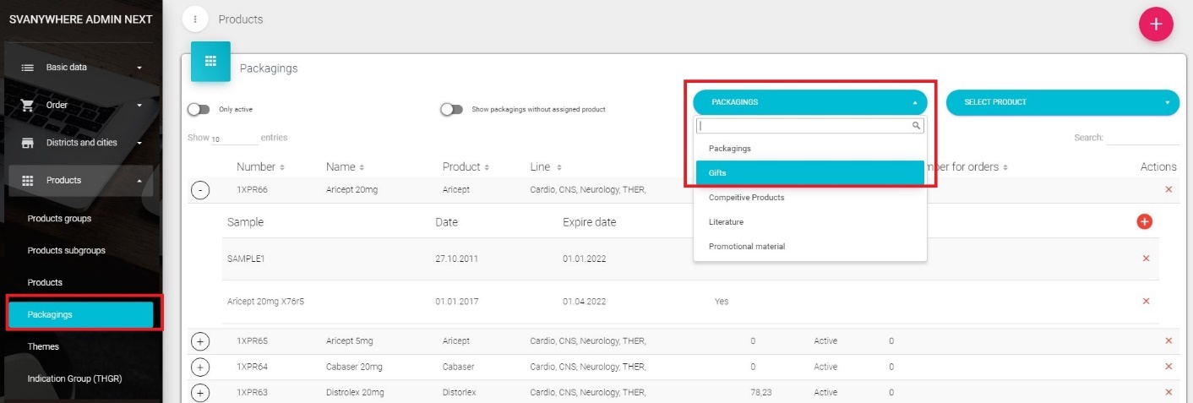
Task: Delete the Aricept 20mg row with red X
Action: click(1168, 189)
